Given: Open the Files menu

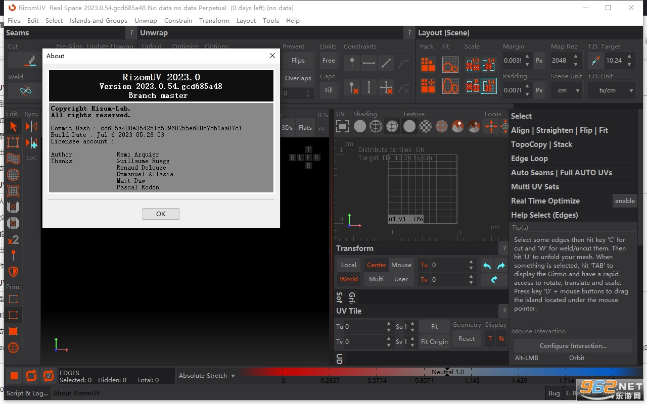Looking at the screenshot, I should 14,21.
